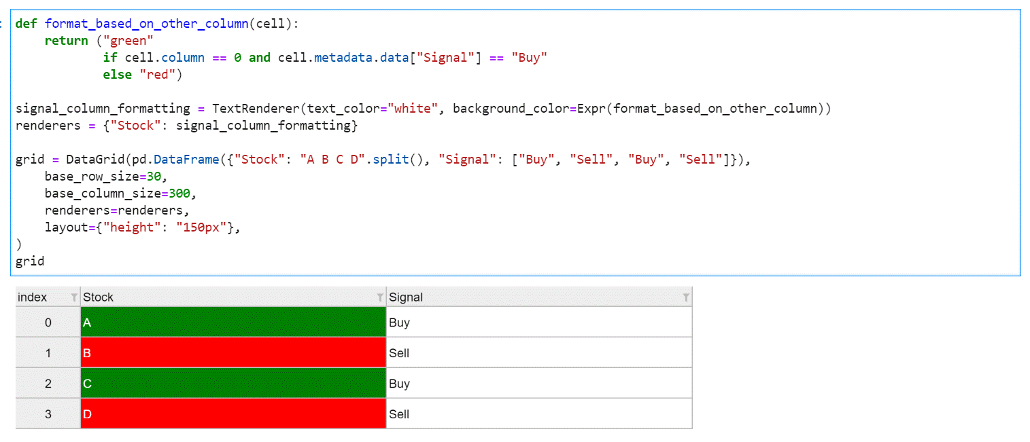Select row index 3 in the grid

pos(48,413)
